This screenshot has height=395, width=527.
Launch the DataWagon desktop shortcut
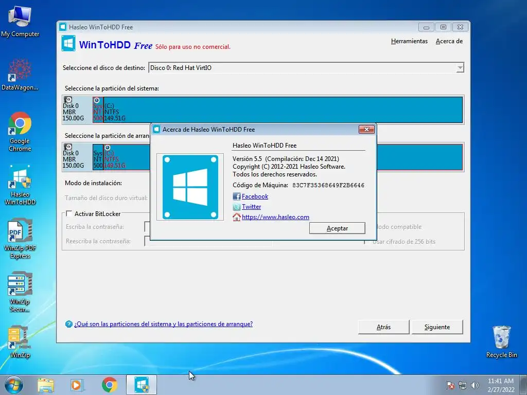point(20,75)
